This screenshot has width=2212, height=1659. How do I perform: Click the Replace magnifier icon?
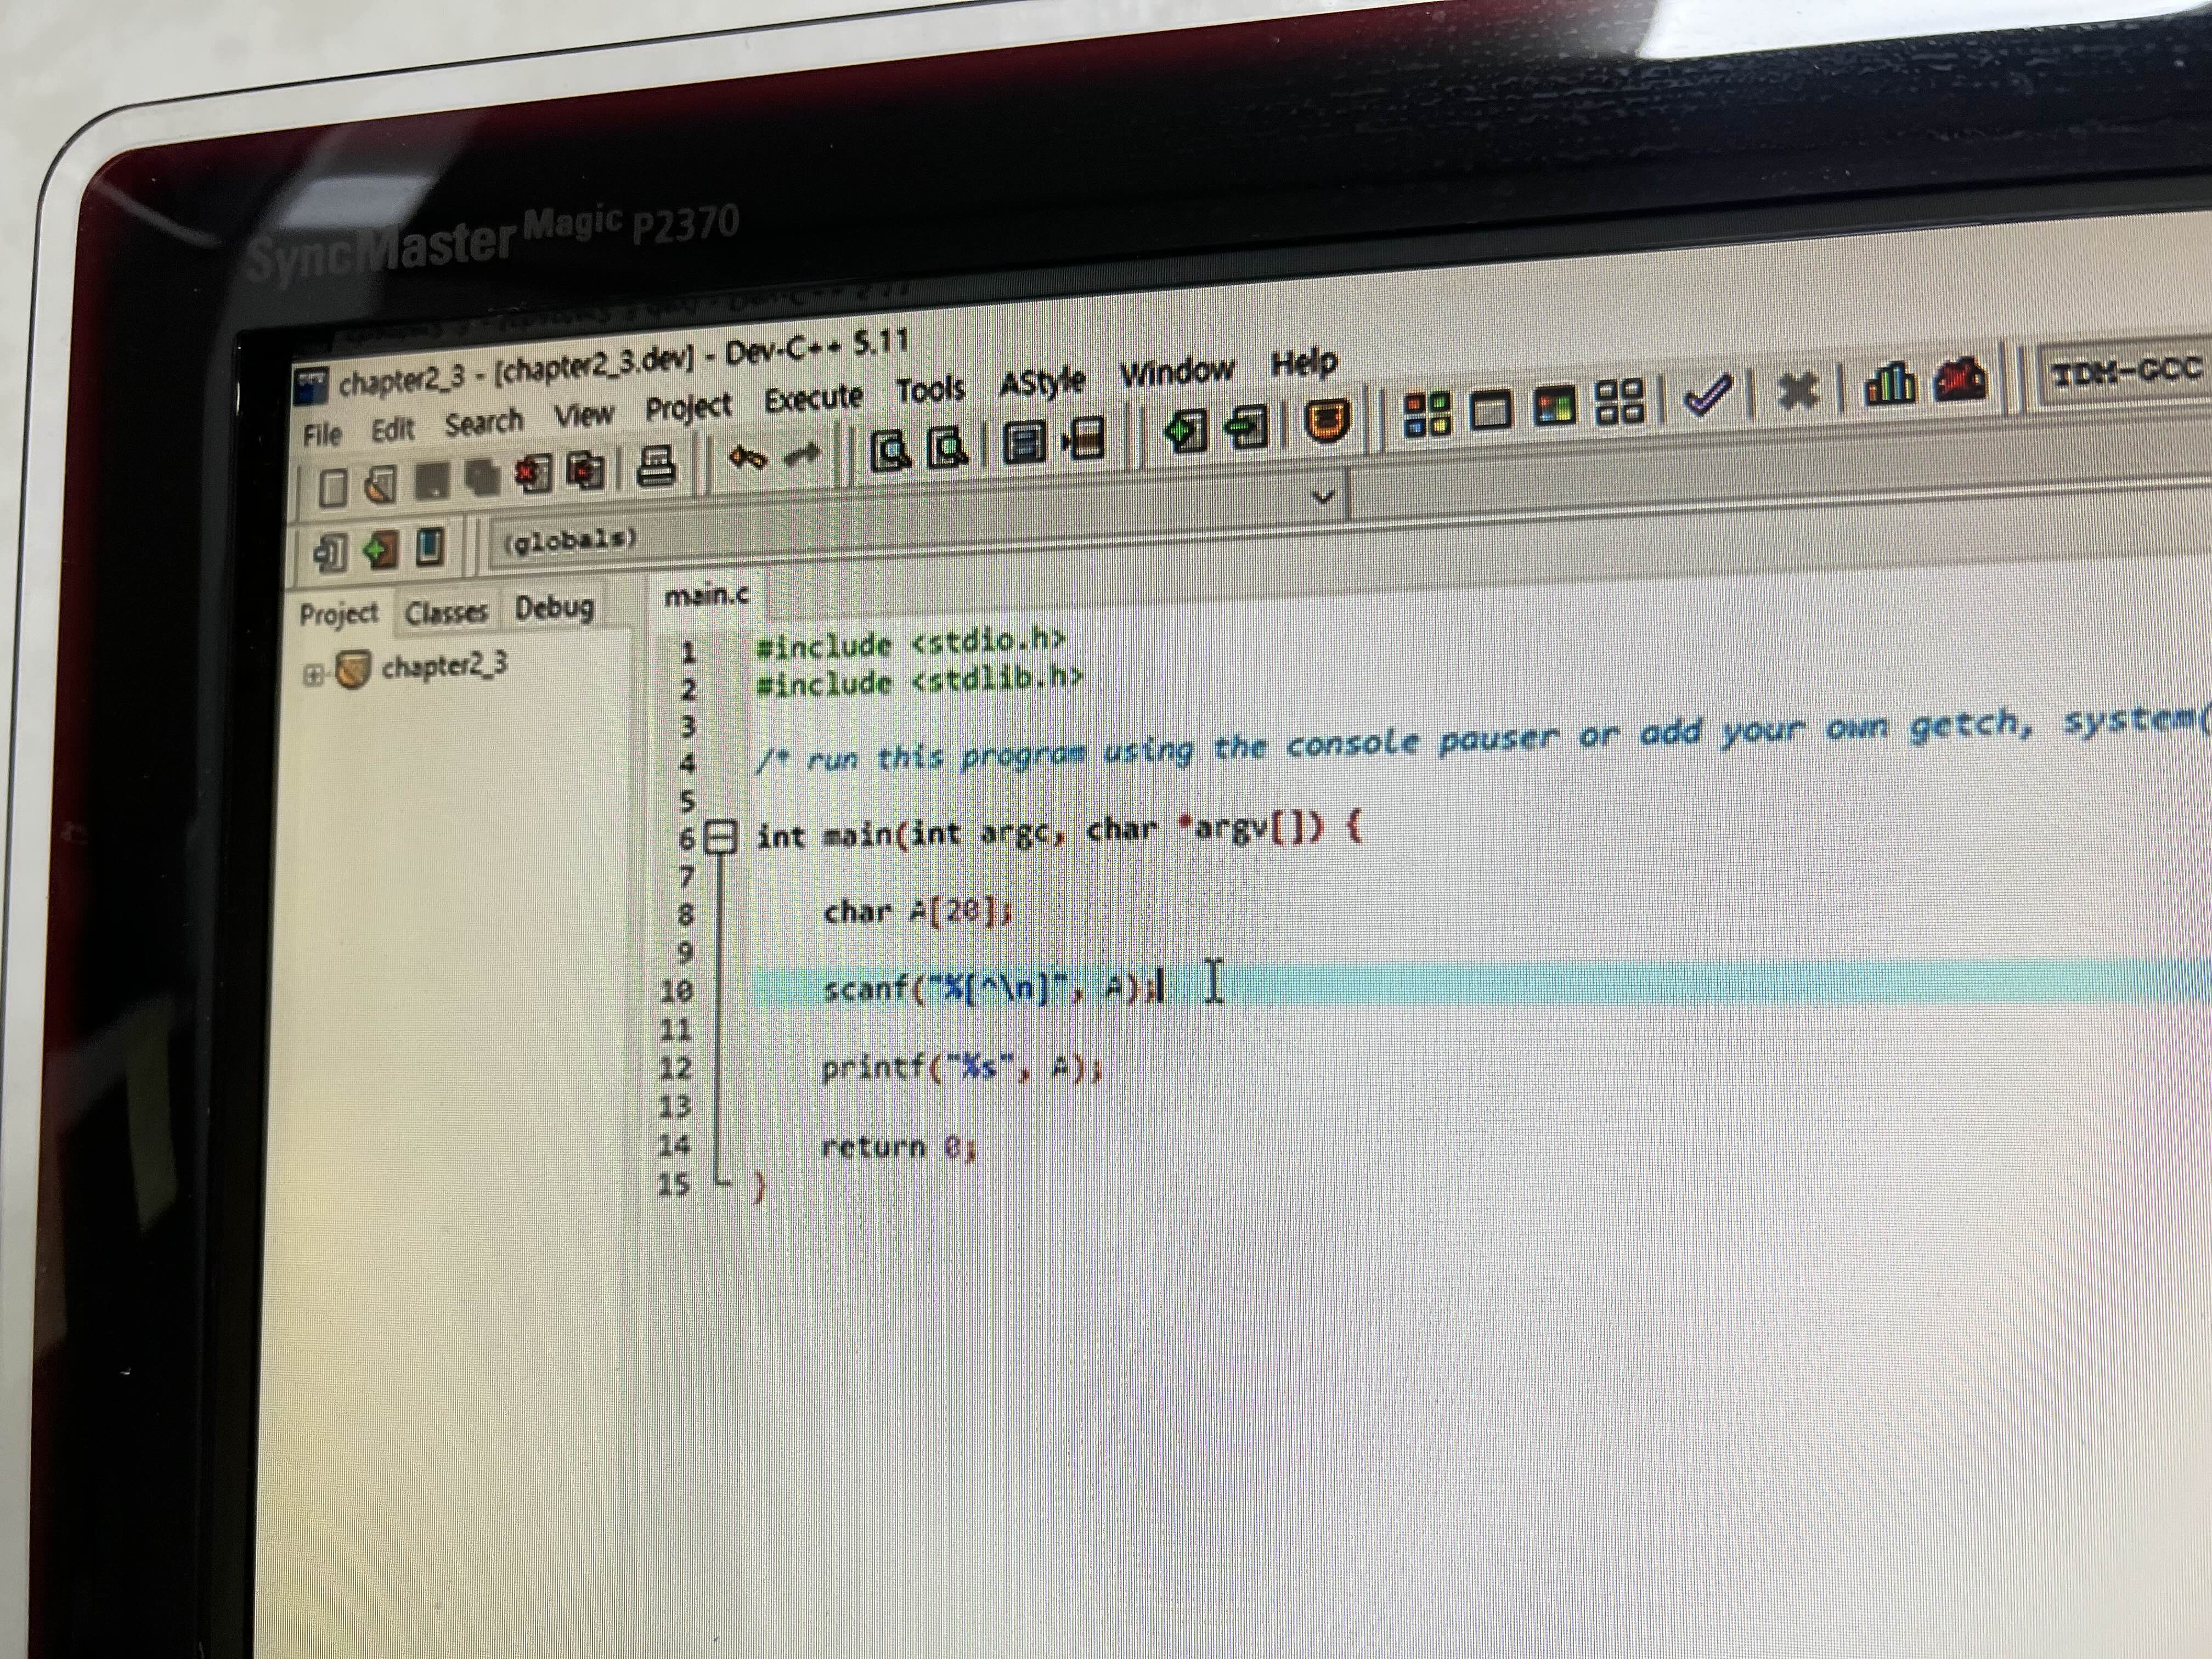947,447
